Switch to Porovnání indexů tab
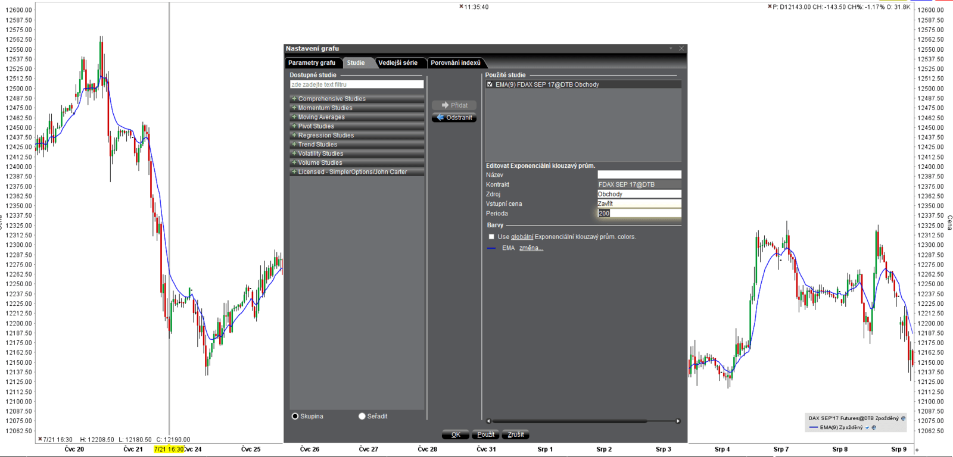The image size is (953, 457). [456, 62]
